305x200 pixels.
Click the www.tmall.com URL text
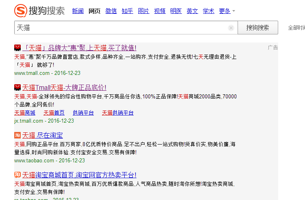tap(32, 73)
